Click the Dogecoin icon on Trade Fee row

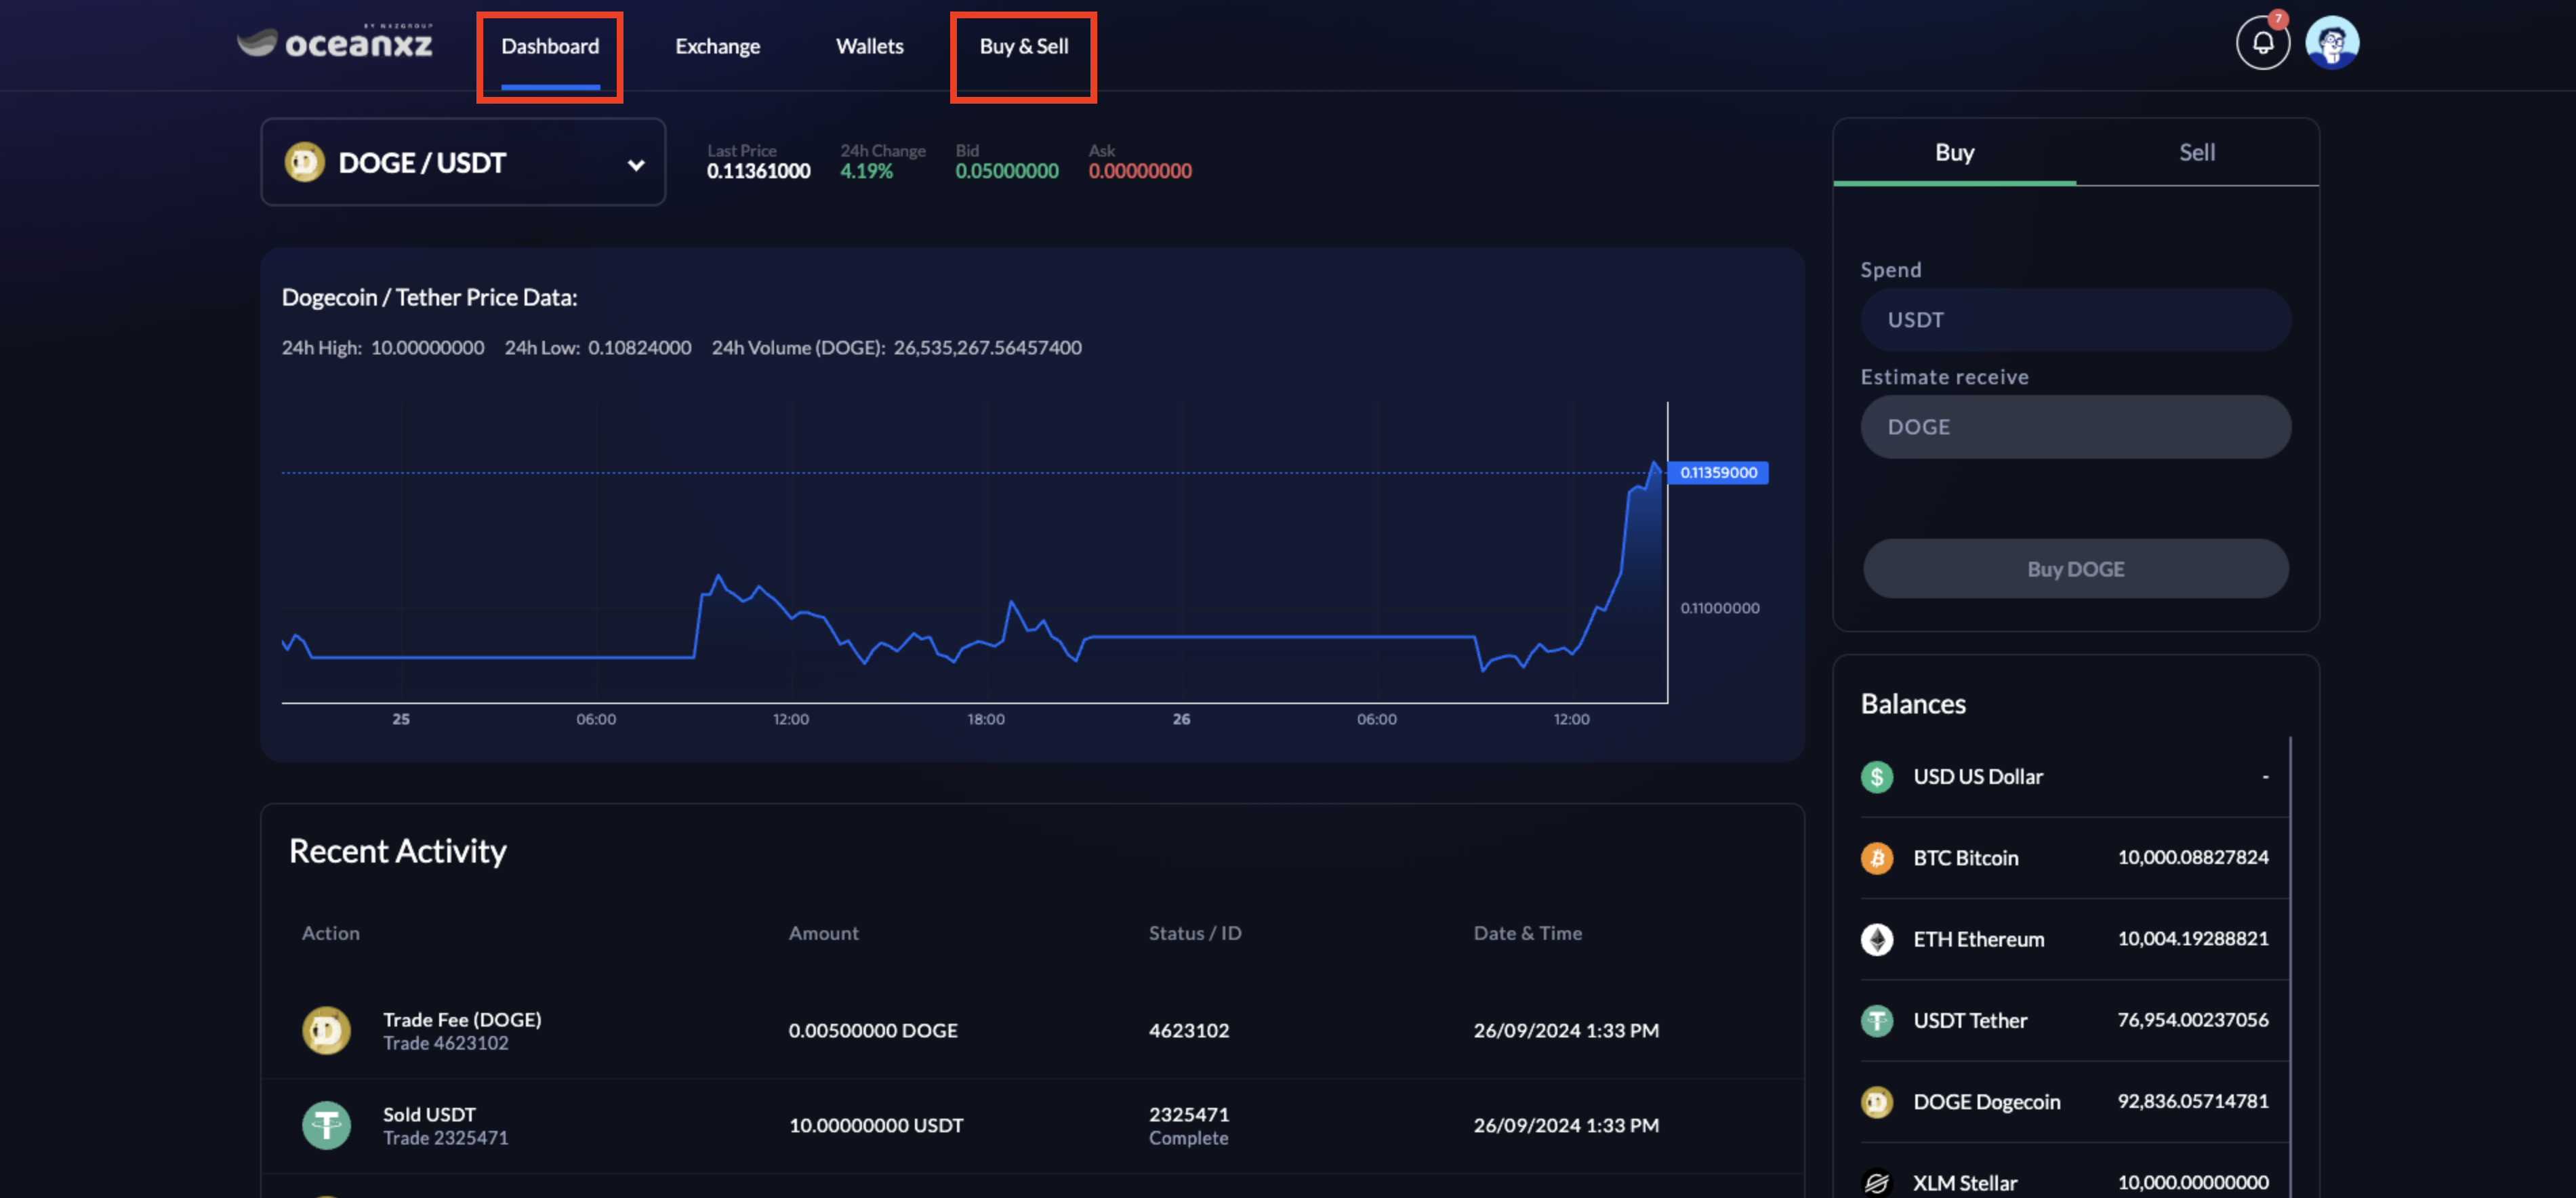(x=326, y=1030)
